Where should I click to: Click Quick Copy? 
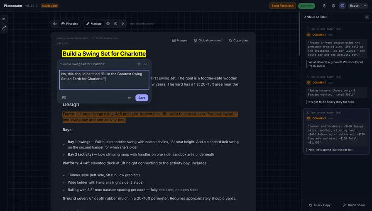click(x=320, y=205)
